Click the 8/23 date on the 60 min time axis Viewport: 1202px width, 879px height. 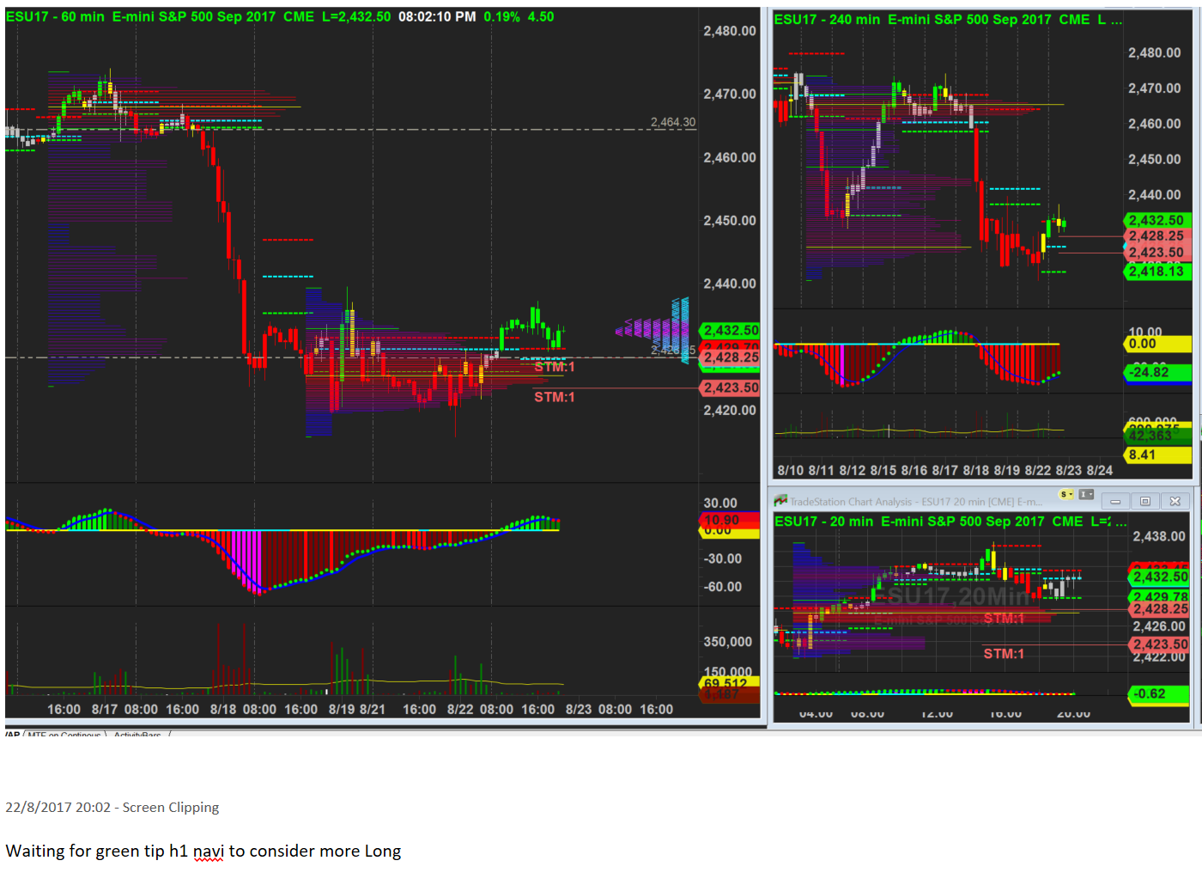click(579, 710)
